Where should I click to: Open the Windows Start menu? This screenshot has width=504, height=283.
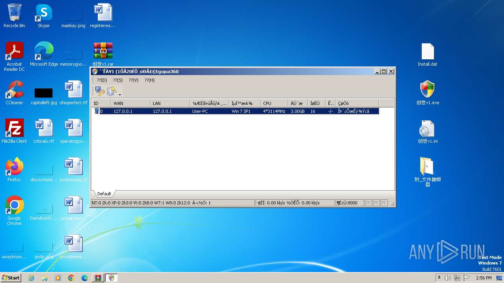11,277
